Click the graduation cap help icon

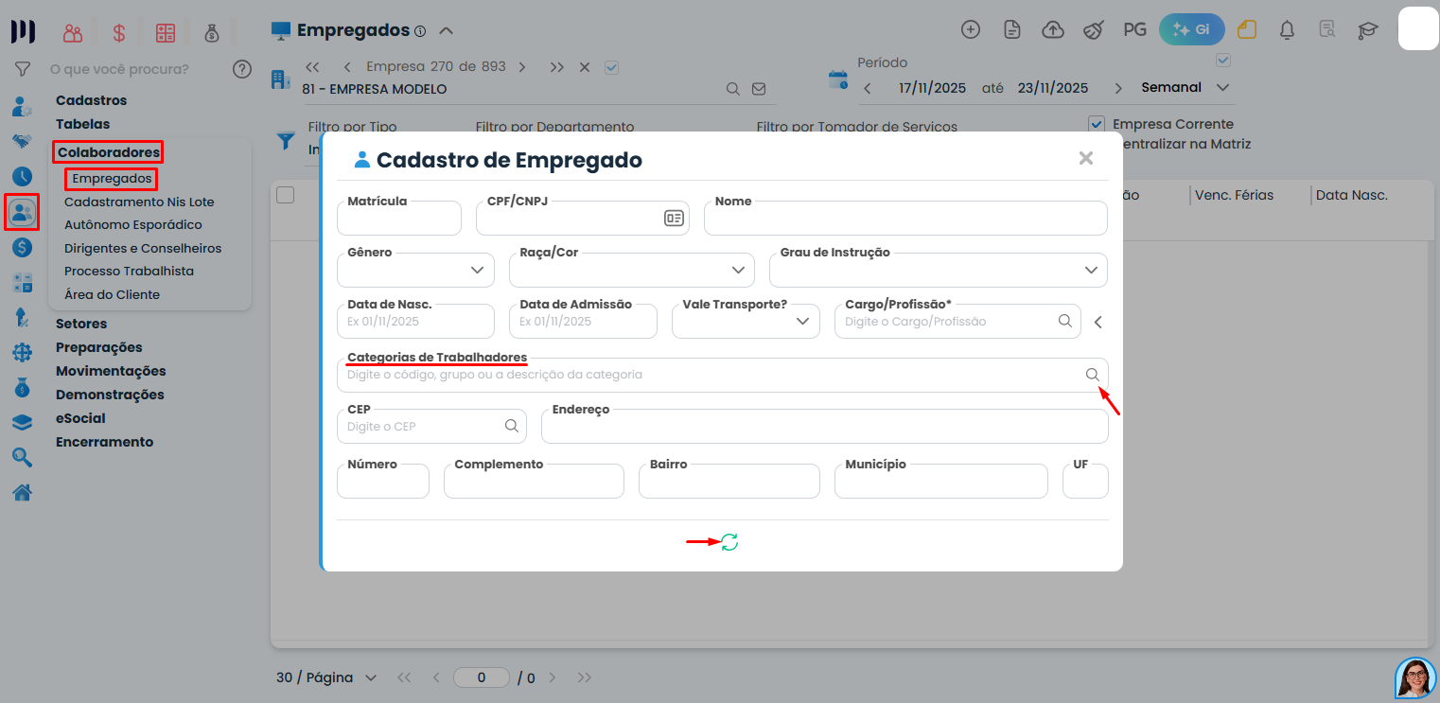[1367, 30]
